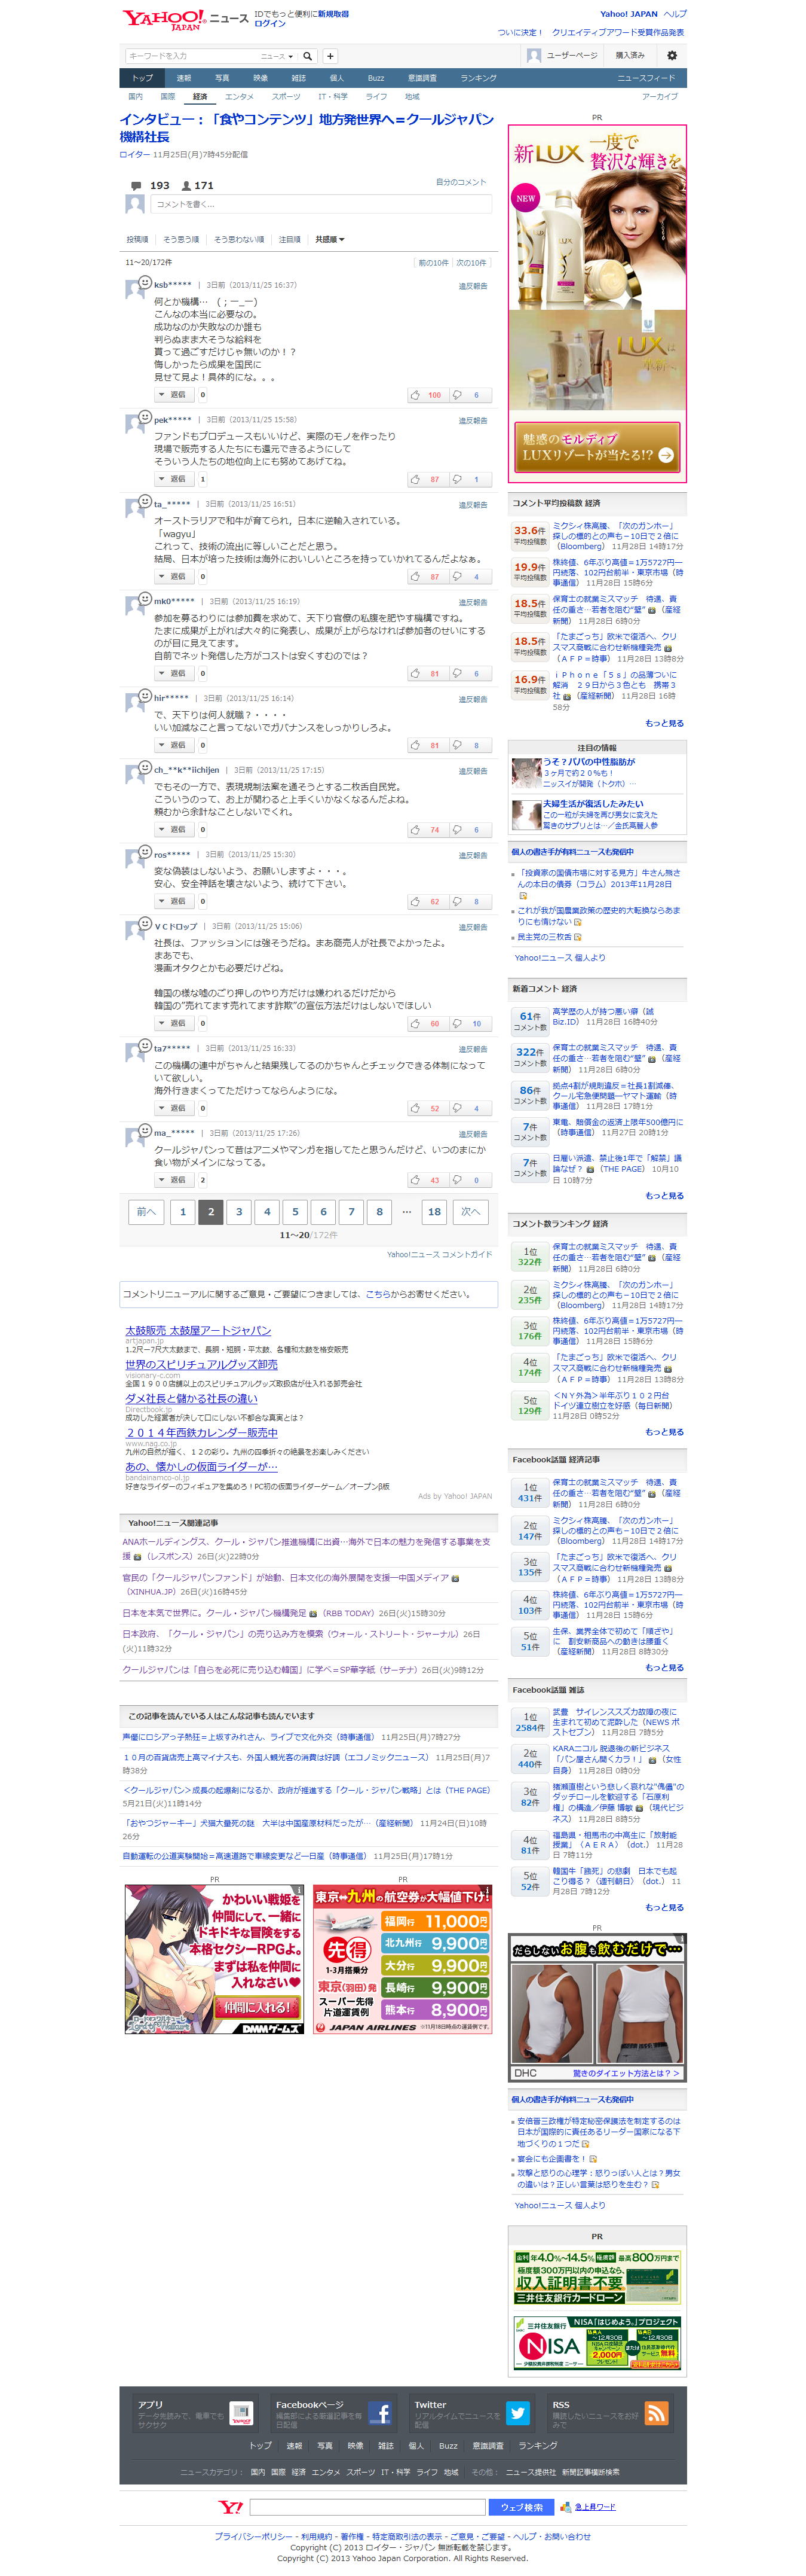Click the 次へ pagination button

pyautogui.click(x=470, y=1211)
